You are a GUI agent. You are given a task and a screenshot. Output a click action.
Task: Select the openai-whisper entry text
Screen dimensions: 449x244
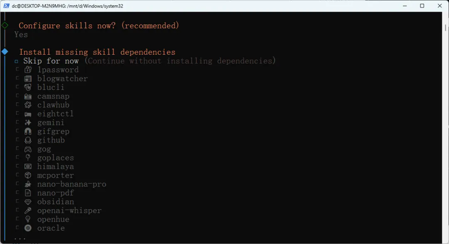[x=69, y=210]
